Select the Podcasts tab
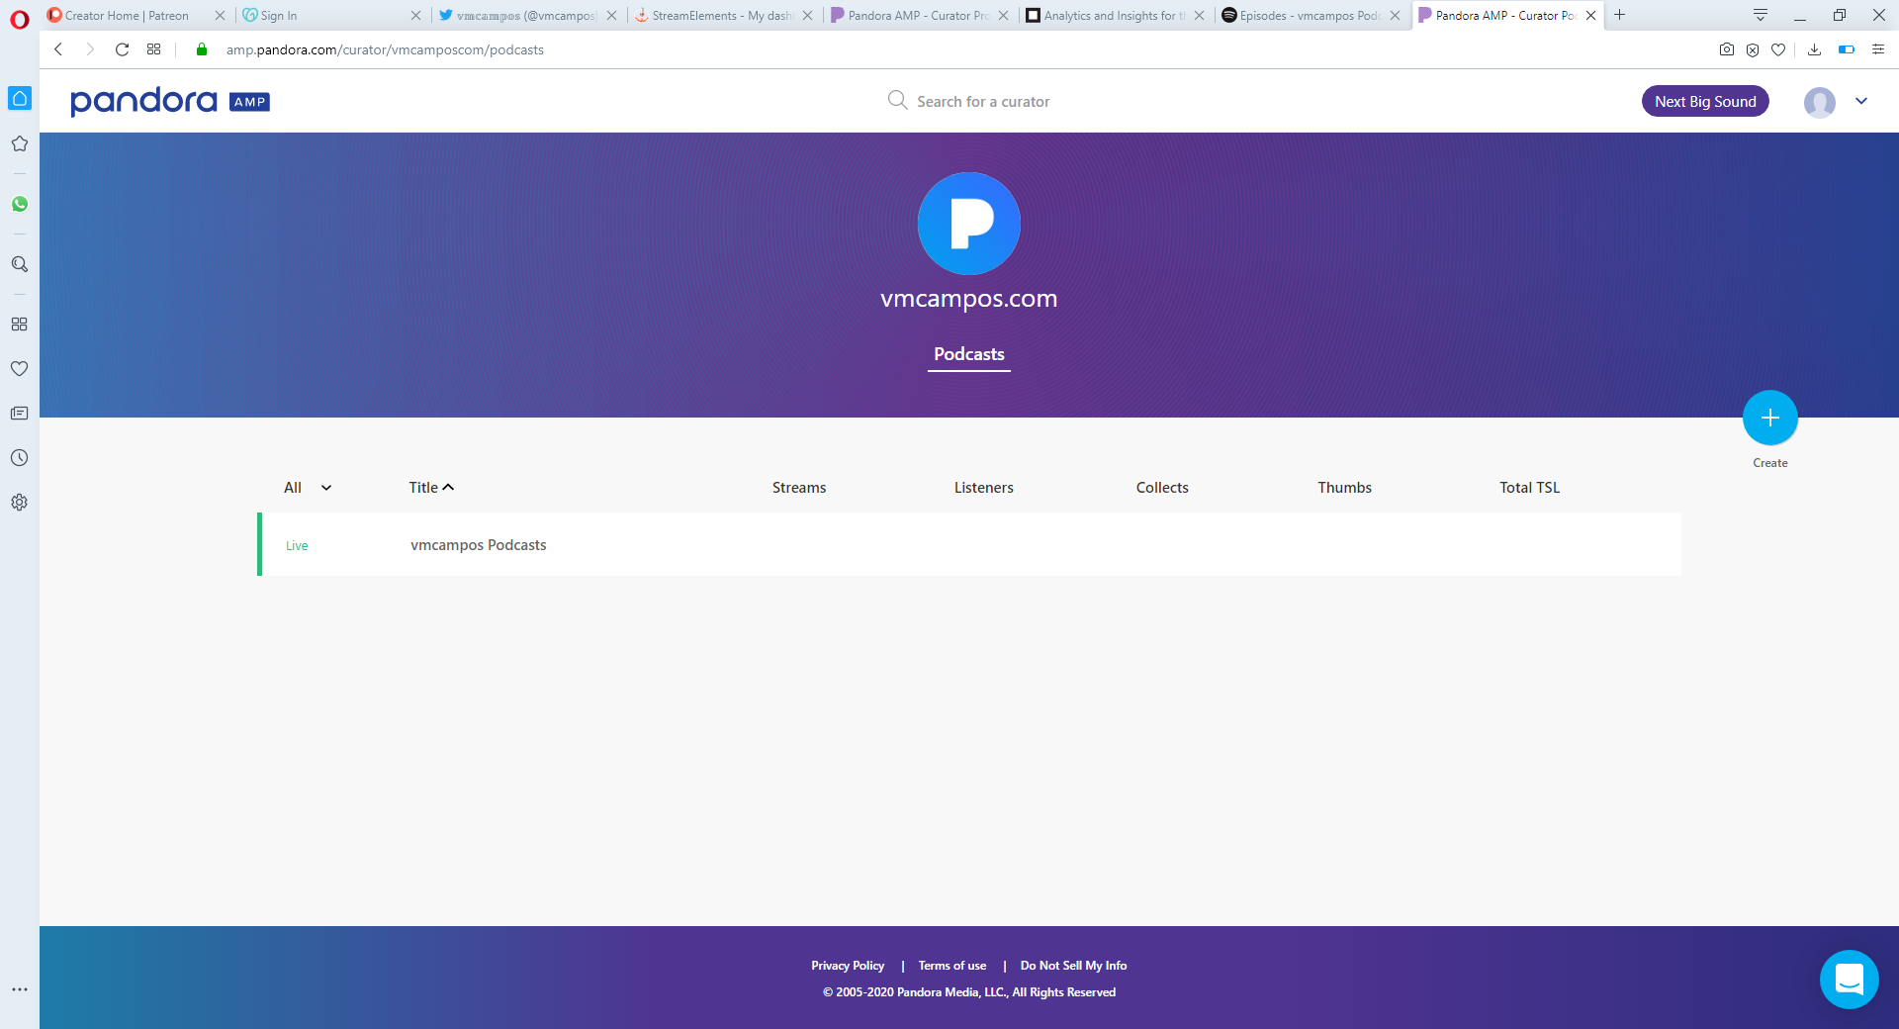This screenshot has height=1029, width=1899. [968, 354]
